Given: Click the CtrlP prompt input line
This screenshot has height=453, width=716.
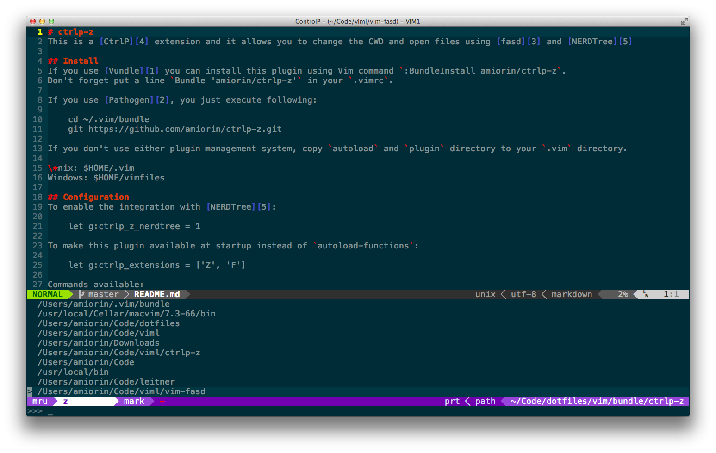Looking at the screenshot, I should [358, 411].
